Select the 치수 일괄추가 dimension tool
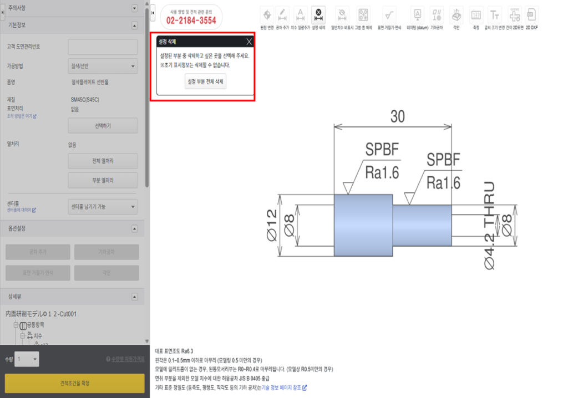This screenshot has height=398, width=568. tap(300, 15)
